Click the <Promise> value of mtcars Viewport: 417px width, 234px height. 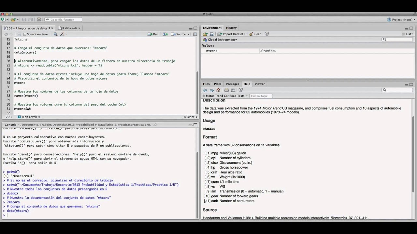click(x=268, y=51)
